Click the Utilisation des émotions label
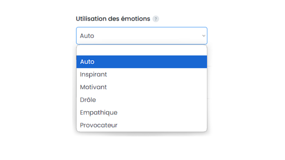This screenshot has height=160, width=285. point(113,19)
